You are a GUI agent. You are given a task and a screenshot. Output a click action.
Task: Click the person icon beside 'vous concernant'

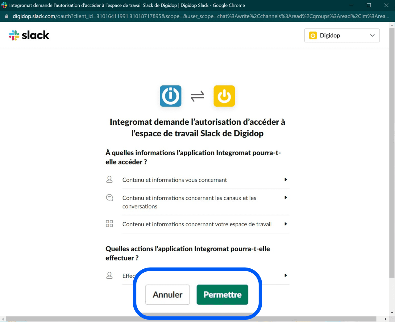click(x=109, y=179)
